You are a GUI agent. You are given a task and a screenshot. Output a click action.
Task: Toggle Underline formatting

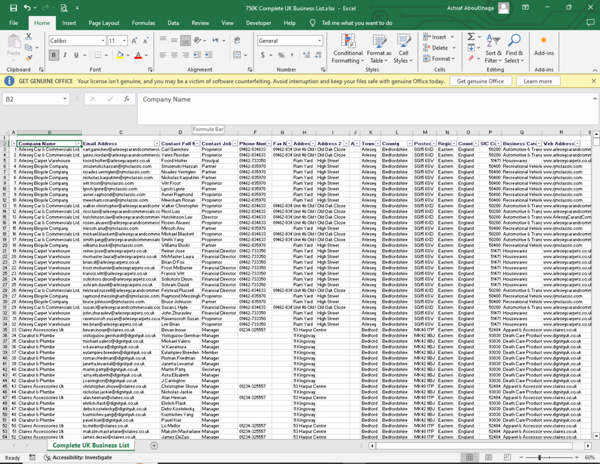(x=76, y=55)
